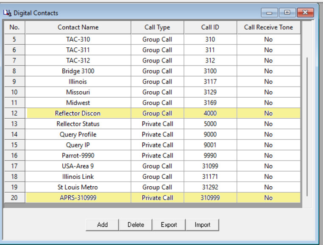
Task: Click Call Type cell for TAC-310
Action: 157,39
